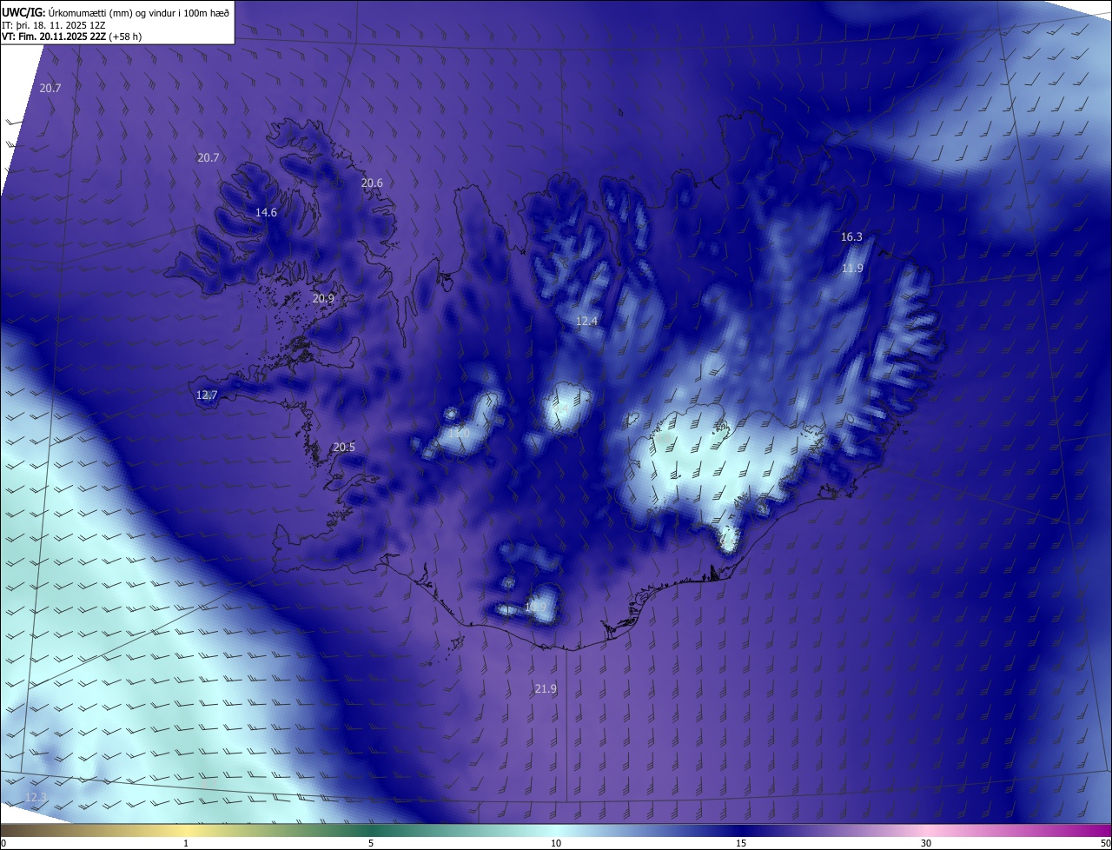
Task: Click the pink color scale segment at 30
Action: coord(926,830)
